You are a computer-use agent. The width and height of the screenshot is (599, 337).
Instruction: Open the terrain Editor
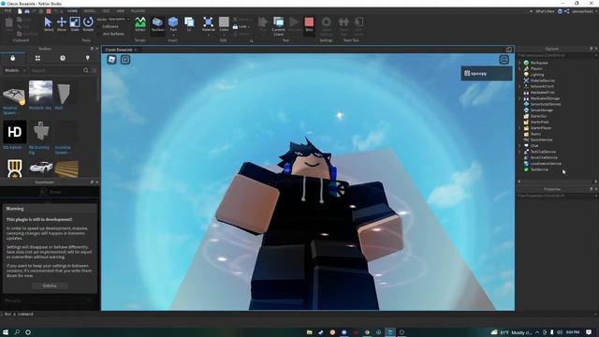(140, 24)
